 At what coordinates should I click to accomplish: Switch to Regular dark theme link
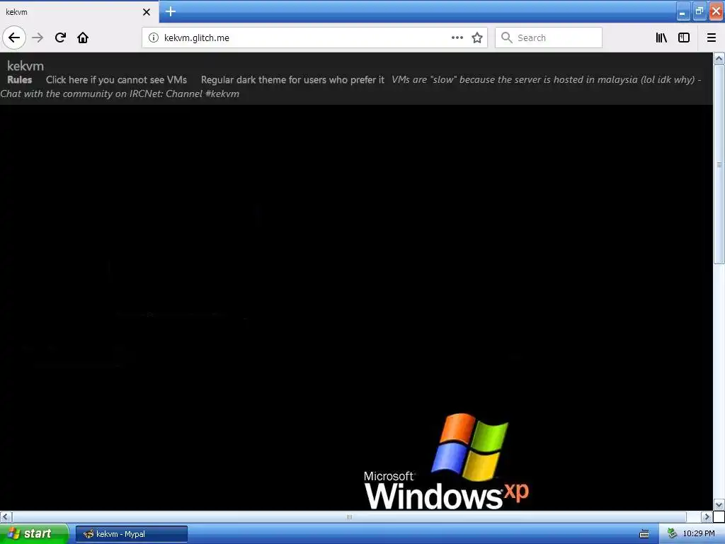point(292,79)
